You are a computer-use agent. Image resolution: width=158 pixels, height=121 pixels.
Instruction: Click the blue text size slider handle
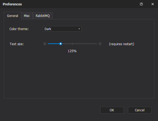coord(60,44)
